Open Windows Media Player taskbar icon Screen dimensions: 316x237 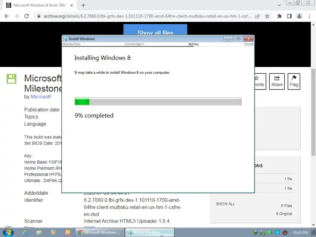click(53, 232)
